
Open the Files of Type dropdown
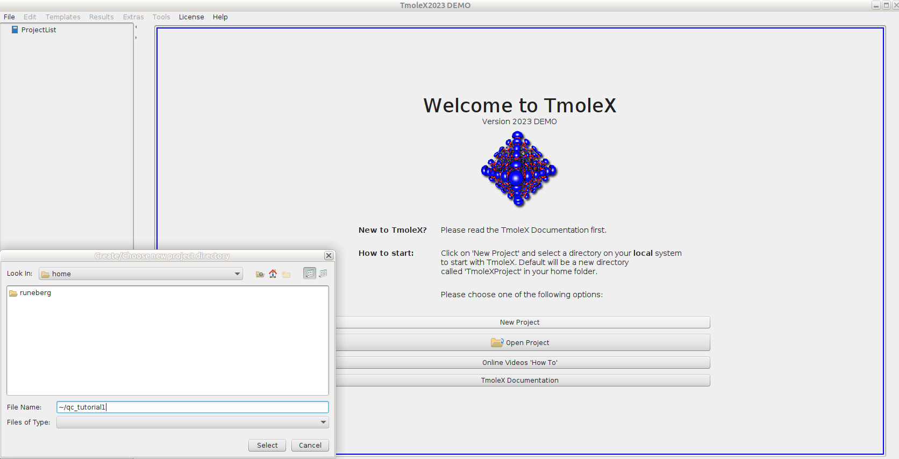(323, 422)
